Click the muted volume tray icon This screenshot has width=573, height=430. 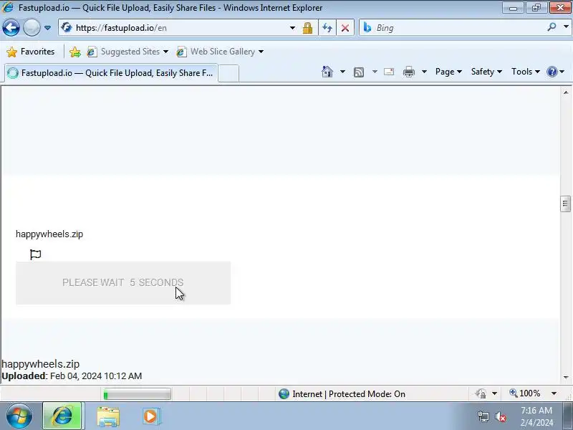click(500, 416)
